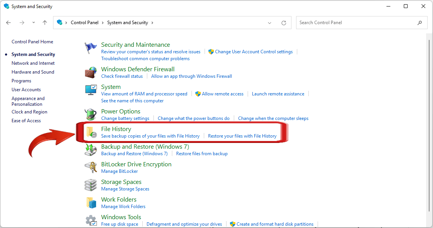Image resolution: width=433 pixels, height=228 pixels.
Task: Switch to Network and Internet in the sidebar
Action: pyautogui.click(x=33, y=63)
